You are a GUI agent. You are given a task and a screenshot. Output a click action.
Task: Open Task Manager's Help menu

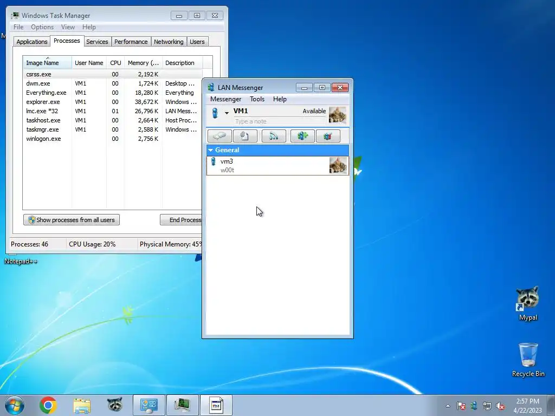[89, 27]
